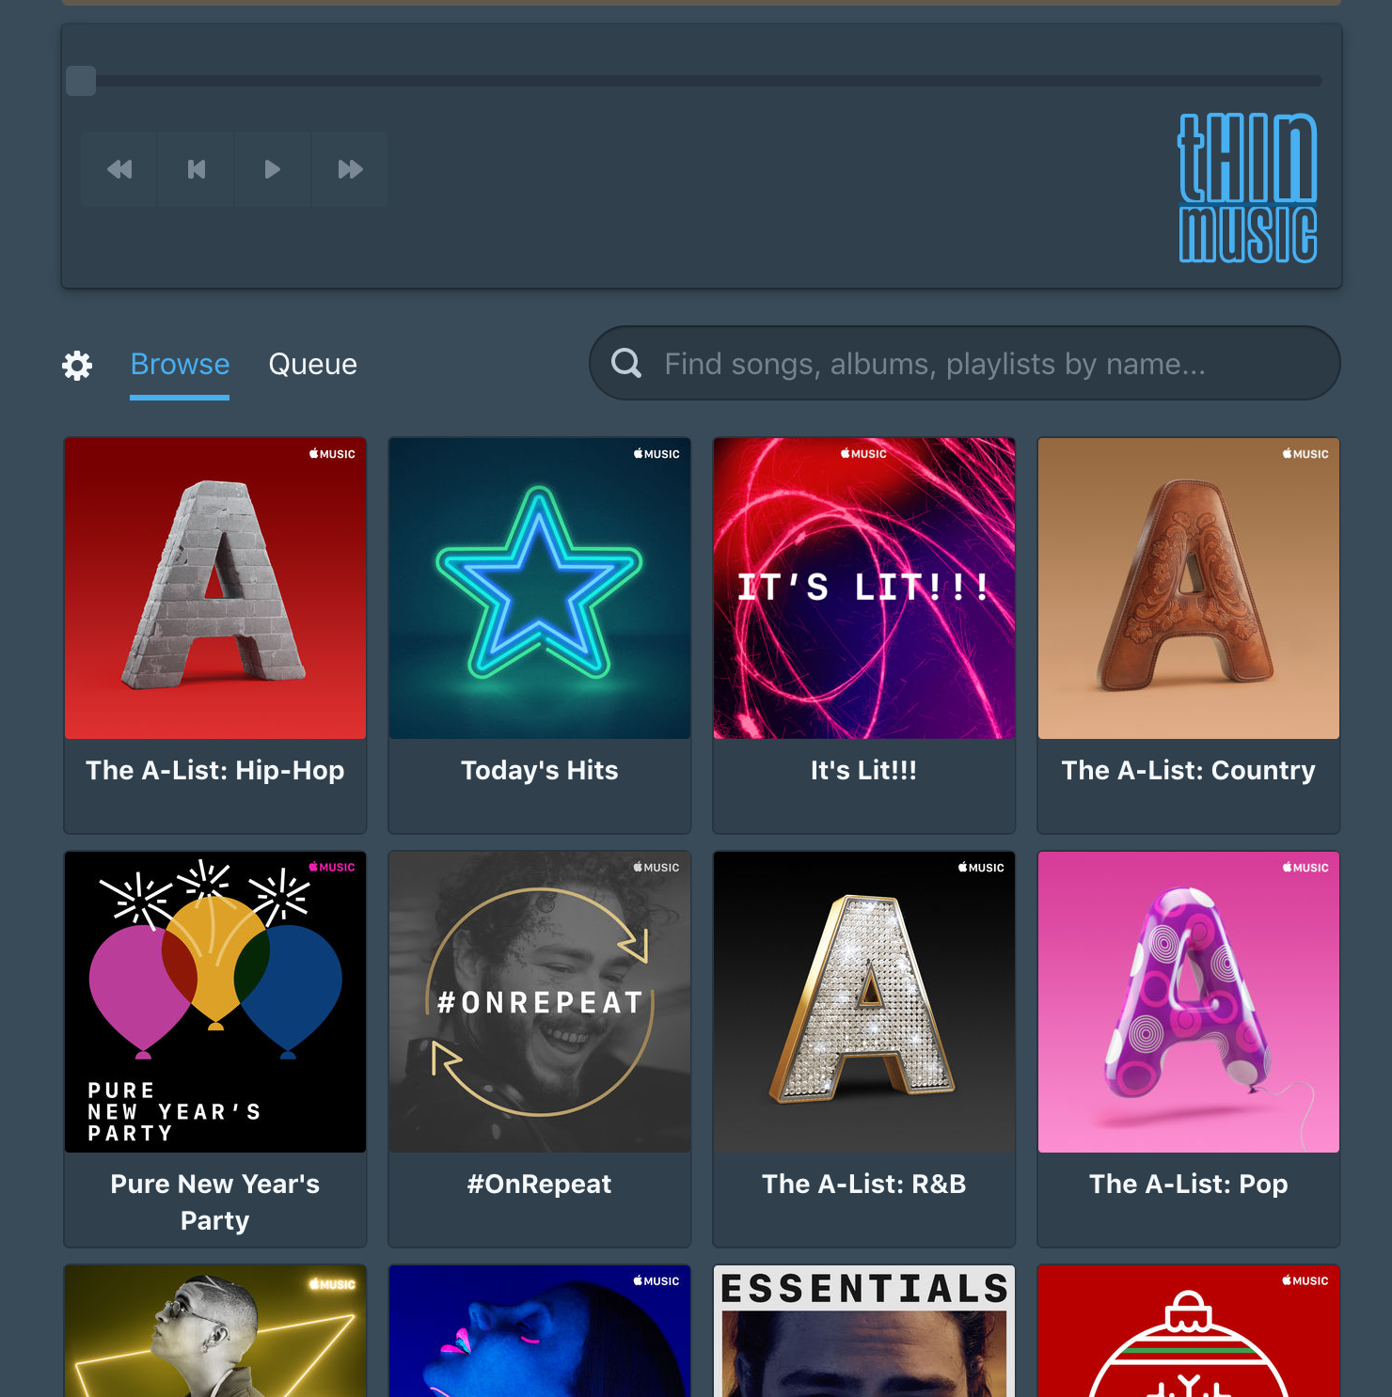The width and height of the screenshot is (1392, 1397).
Task: Click The A-List: Country title
Action: tap(1189, 770)
